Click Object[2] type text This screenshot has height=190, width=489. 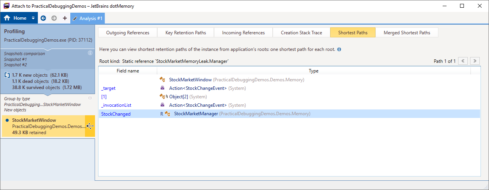178,97
